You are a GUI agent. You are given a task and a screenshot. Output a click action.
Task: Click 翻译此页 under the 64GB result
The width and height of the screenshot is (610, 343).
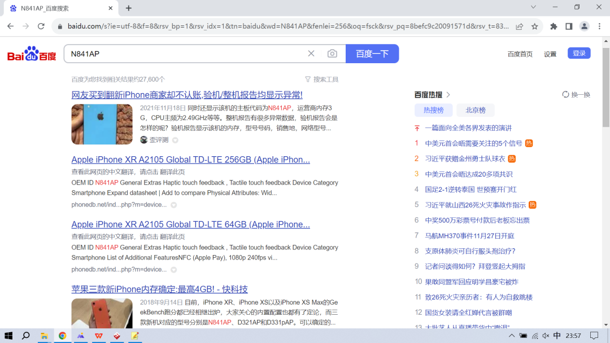pyautogui.click(x=172, y=236)
